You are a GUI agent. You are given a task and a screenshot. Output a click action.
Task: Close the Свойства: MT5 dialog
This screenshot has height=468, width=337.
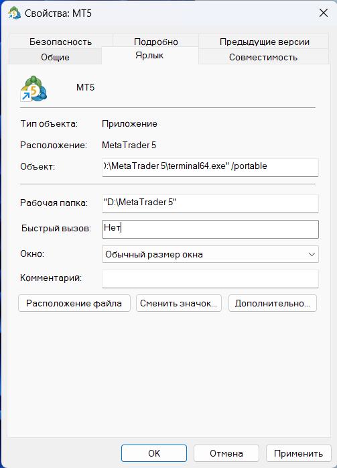(x=324, y=13)
